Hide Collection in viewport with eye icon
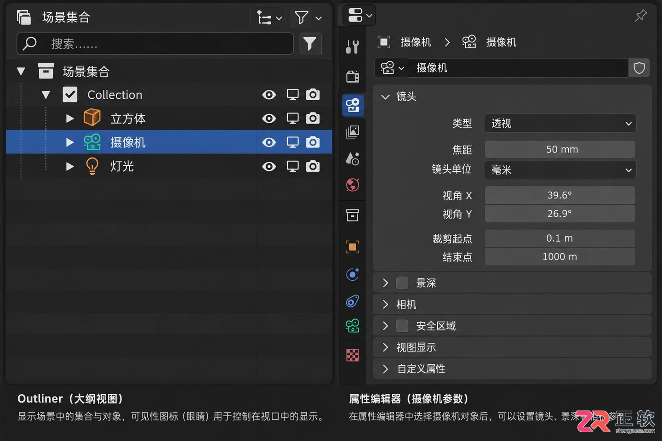662x441 pixels. click(x=269, y=95)
